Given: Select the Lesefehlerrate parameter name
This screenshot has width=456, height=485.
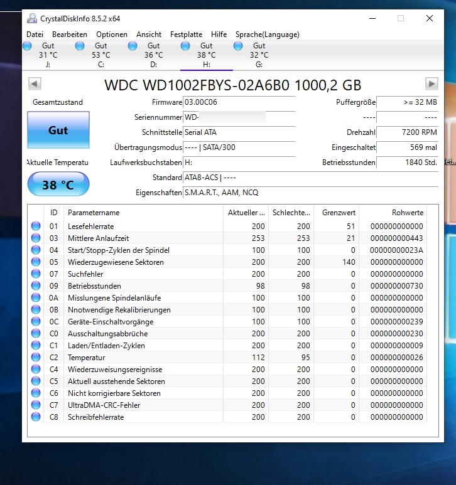Looking at the screenshot, I should [x=90, y=226].
